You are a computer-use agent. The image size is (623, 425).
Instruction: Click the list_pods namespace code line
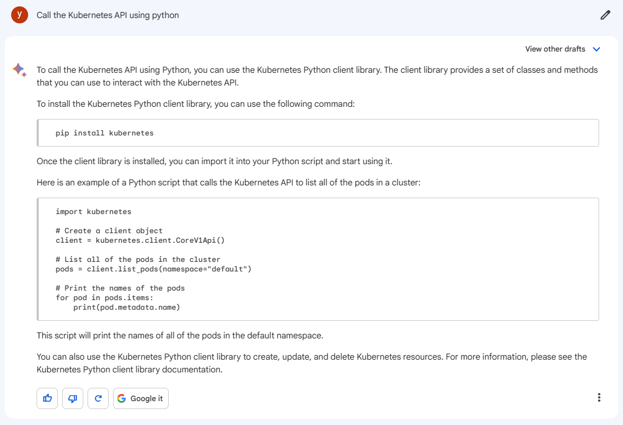click(153, 269)
